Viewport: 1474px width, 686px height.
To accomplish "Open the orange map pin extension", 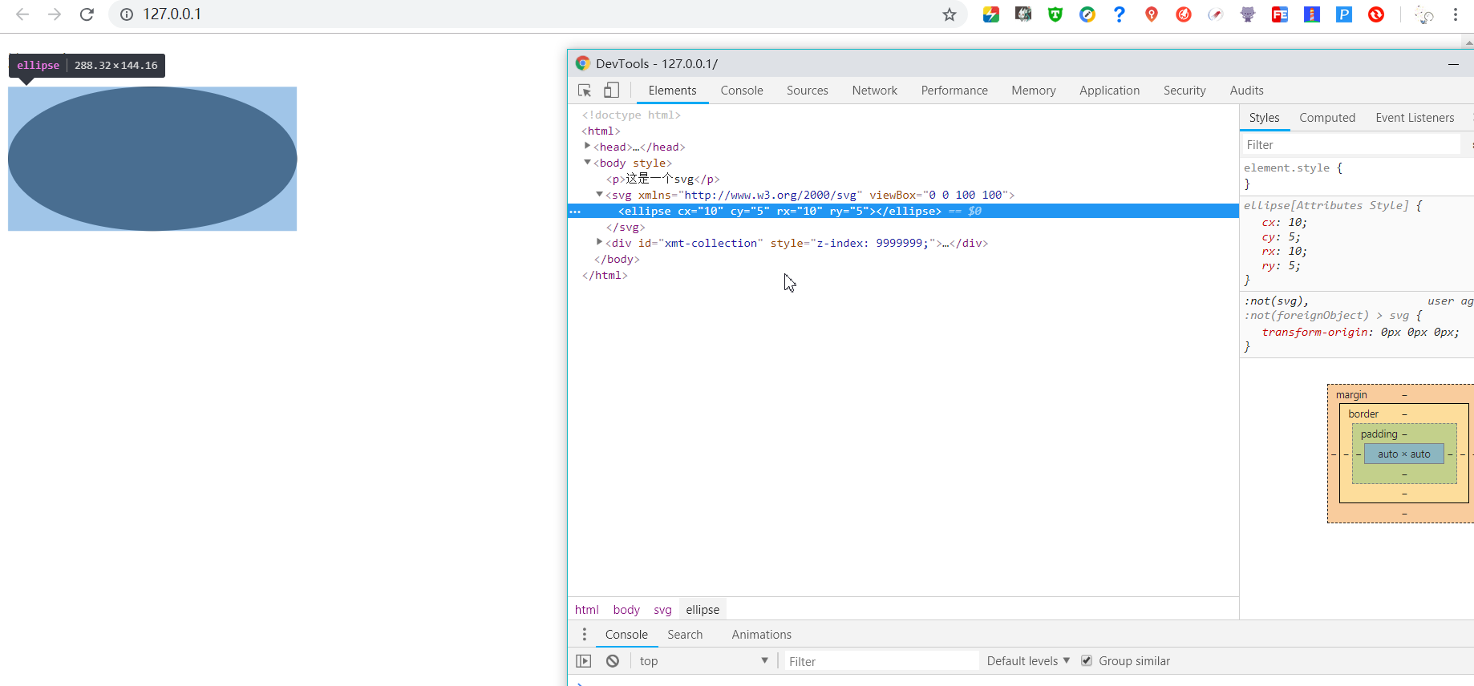I will click(x=1152, y=14).
